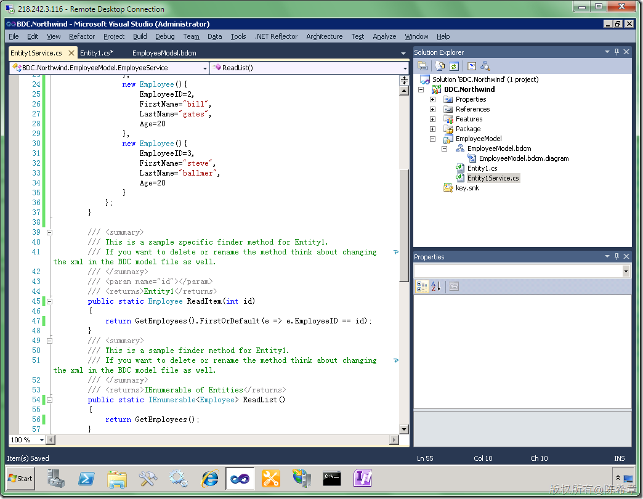
Task: Close the Entity1Service.cs tab
Action: [71, 53]
